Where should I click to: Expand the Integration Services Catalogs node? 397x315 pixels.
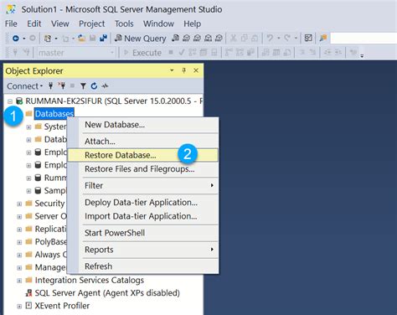(19, 281)
